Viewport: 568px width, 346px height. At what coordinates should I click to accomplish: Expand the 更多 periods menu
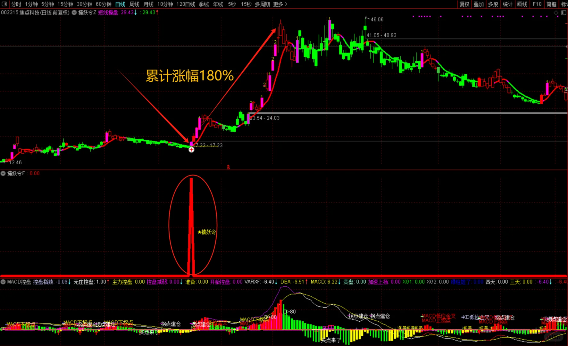click(280, 4)
